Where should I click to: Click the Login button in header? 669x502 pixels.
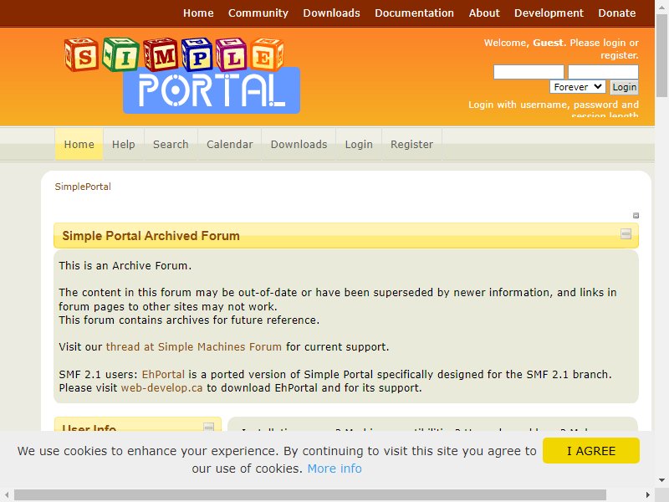coord(624,87)
